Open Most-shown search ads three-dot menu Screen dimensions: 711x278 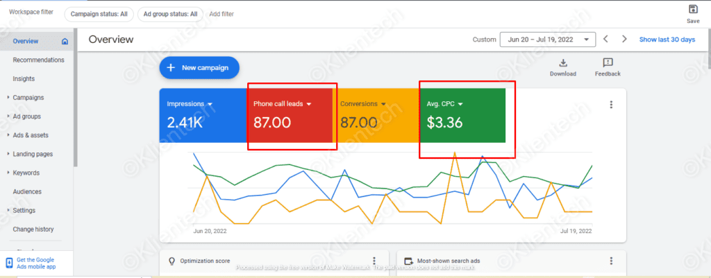pos(611,261)
